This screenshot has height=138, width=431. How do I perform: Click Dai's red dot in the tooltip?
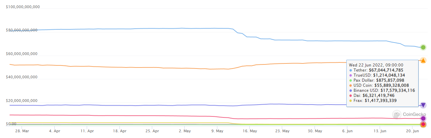(351, 95)
